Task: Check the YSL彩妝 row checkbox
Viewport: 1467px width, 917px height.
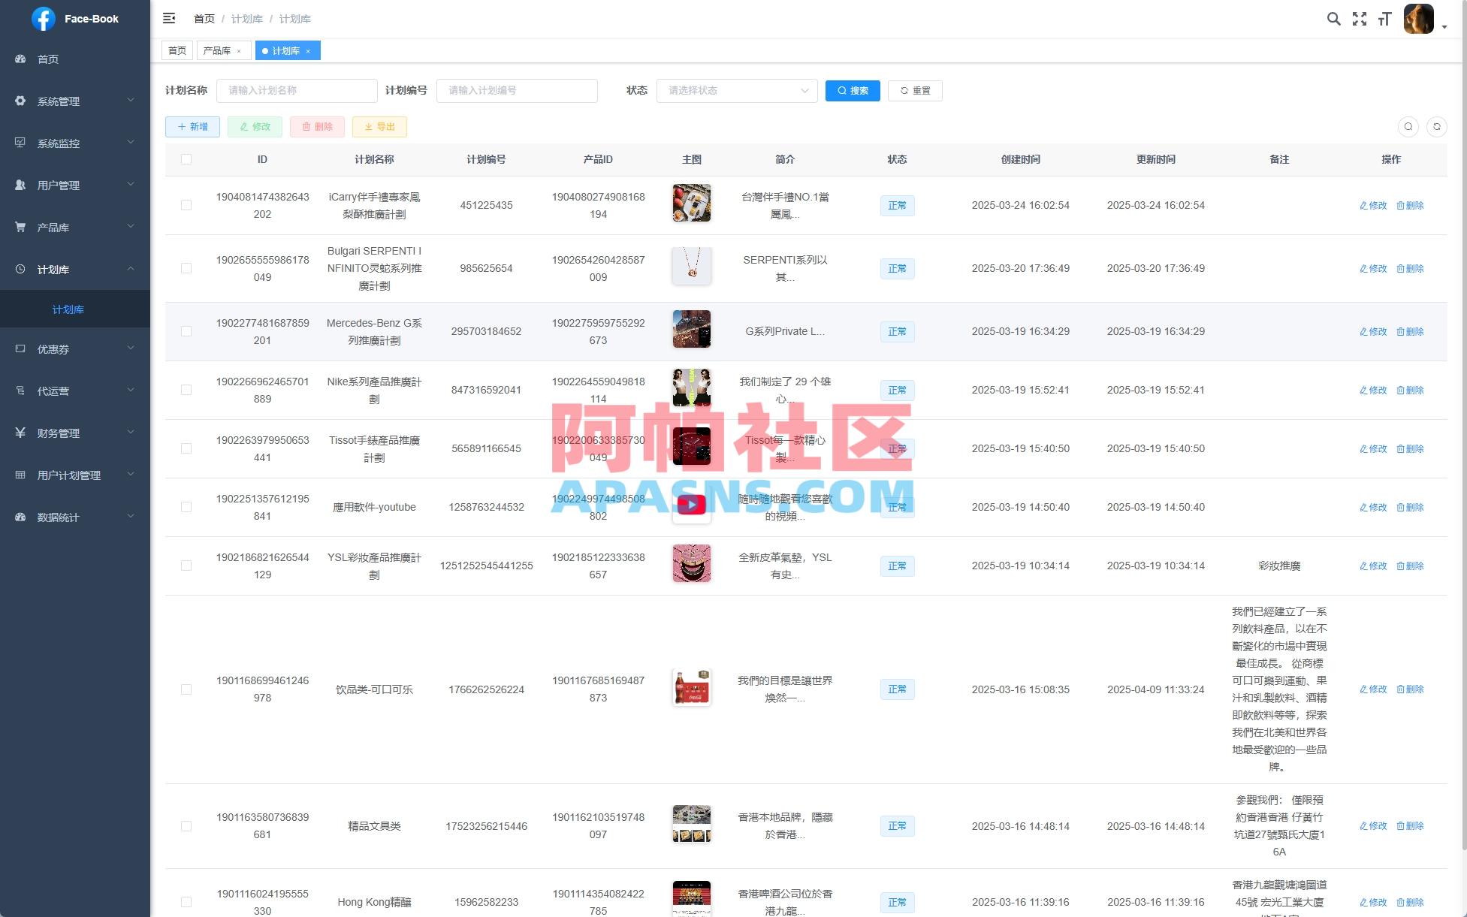Action: coord(186,566)
